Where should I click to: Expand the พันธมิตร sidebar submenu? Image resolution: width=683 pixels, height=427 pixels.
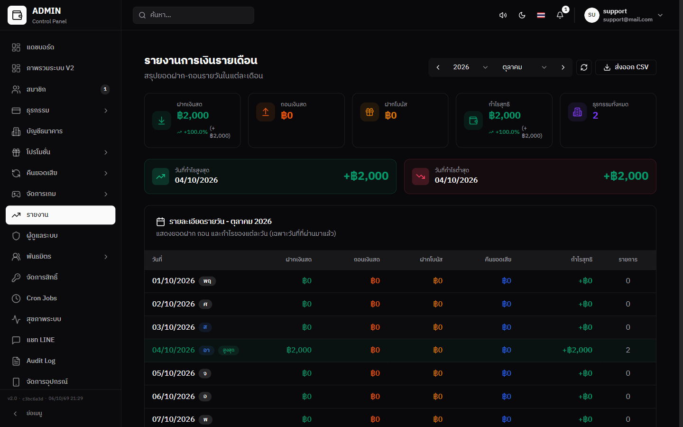pyautogui.click(x=61, y=257)
